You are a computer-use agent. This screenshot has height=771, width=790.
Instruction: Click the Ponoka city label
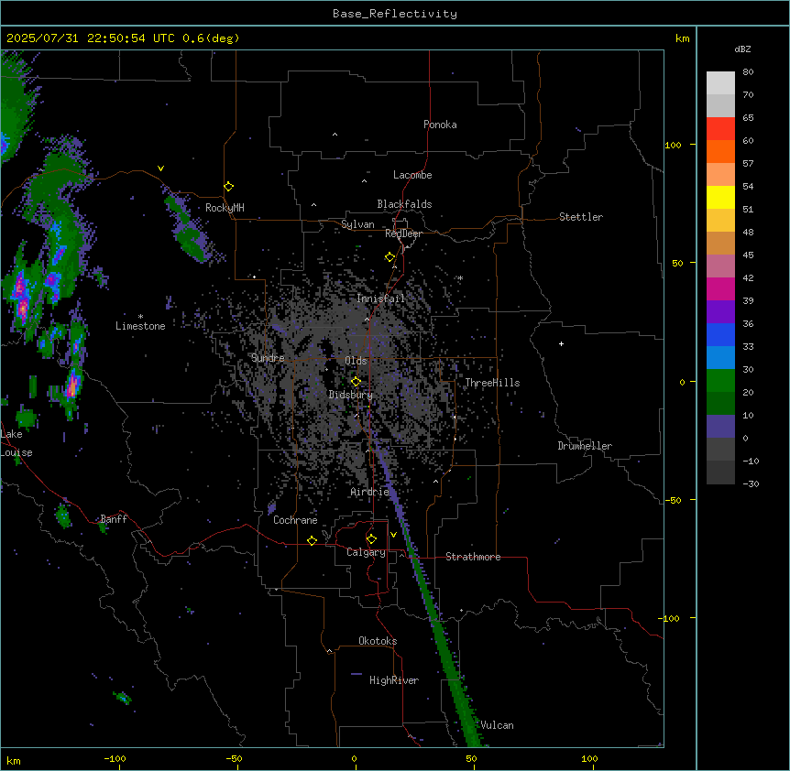click(440, 125)
